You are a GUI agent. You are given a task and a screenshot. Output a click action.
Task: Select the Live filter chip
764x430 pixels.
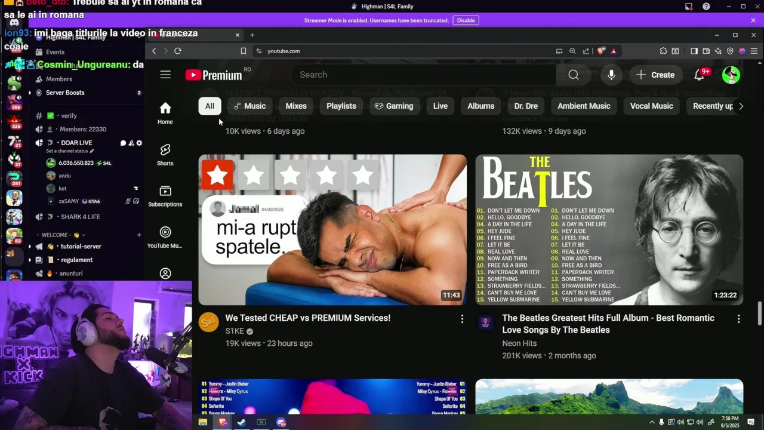point(440,106)
